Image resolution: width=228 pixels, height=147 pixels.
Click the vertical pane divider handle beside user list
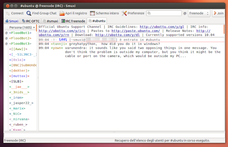(38, 78)
